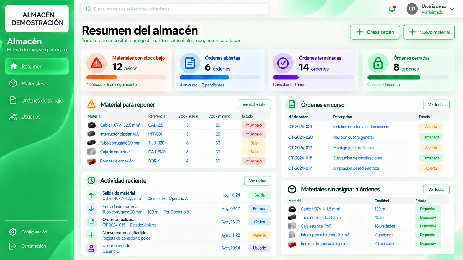The height and width of the screenshot is (260, 463).
Task: Click the Orden tag in recent activity
Action: coord(259,222)
